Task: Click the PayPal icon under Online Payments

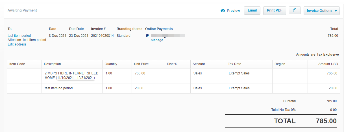Action: pos(147,36)
